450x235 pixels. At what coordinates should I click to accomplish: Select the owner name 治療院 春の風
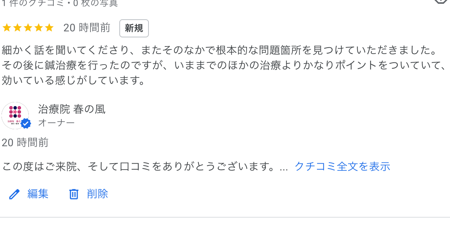[x=72, y=109]
